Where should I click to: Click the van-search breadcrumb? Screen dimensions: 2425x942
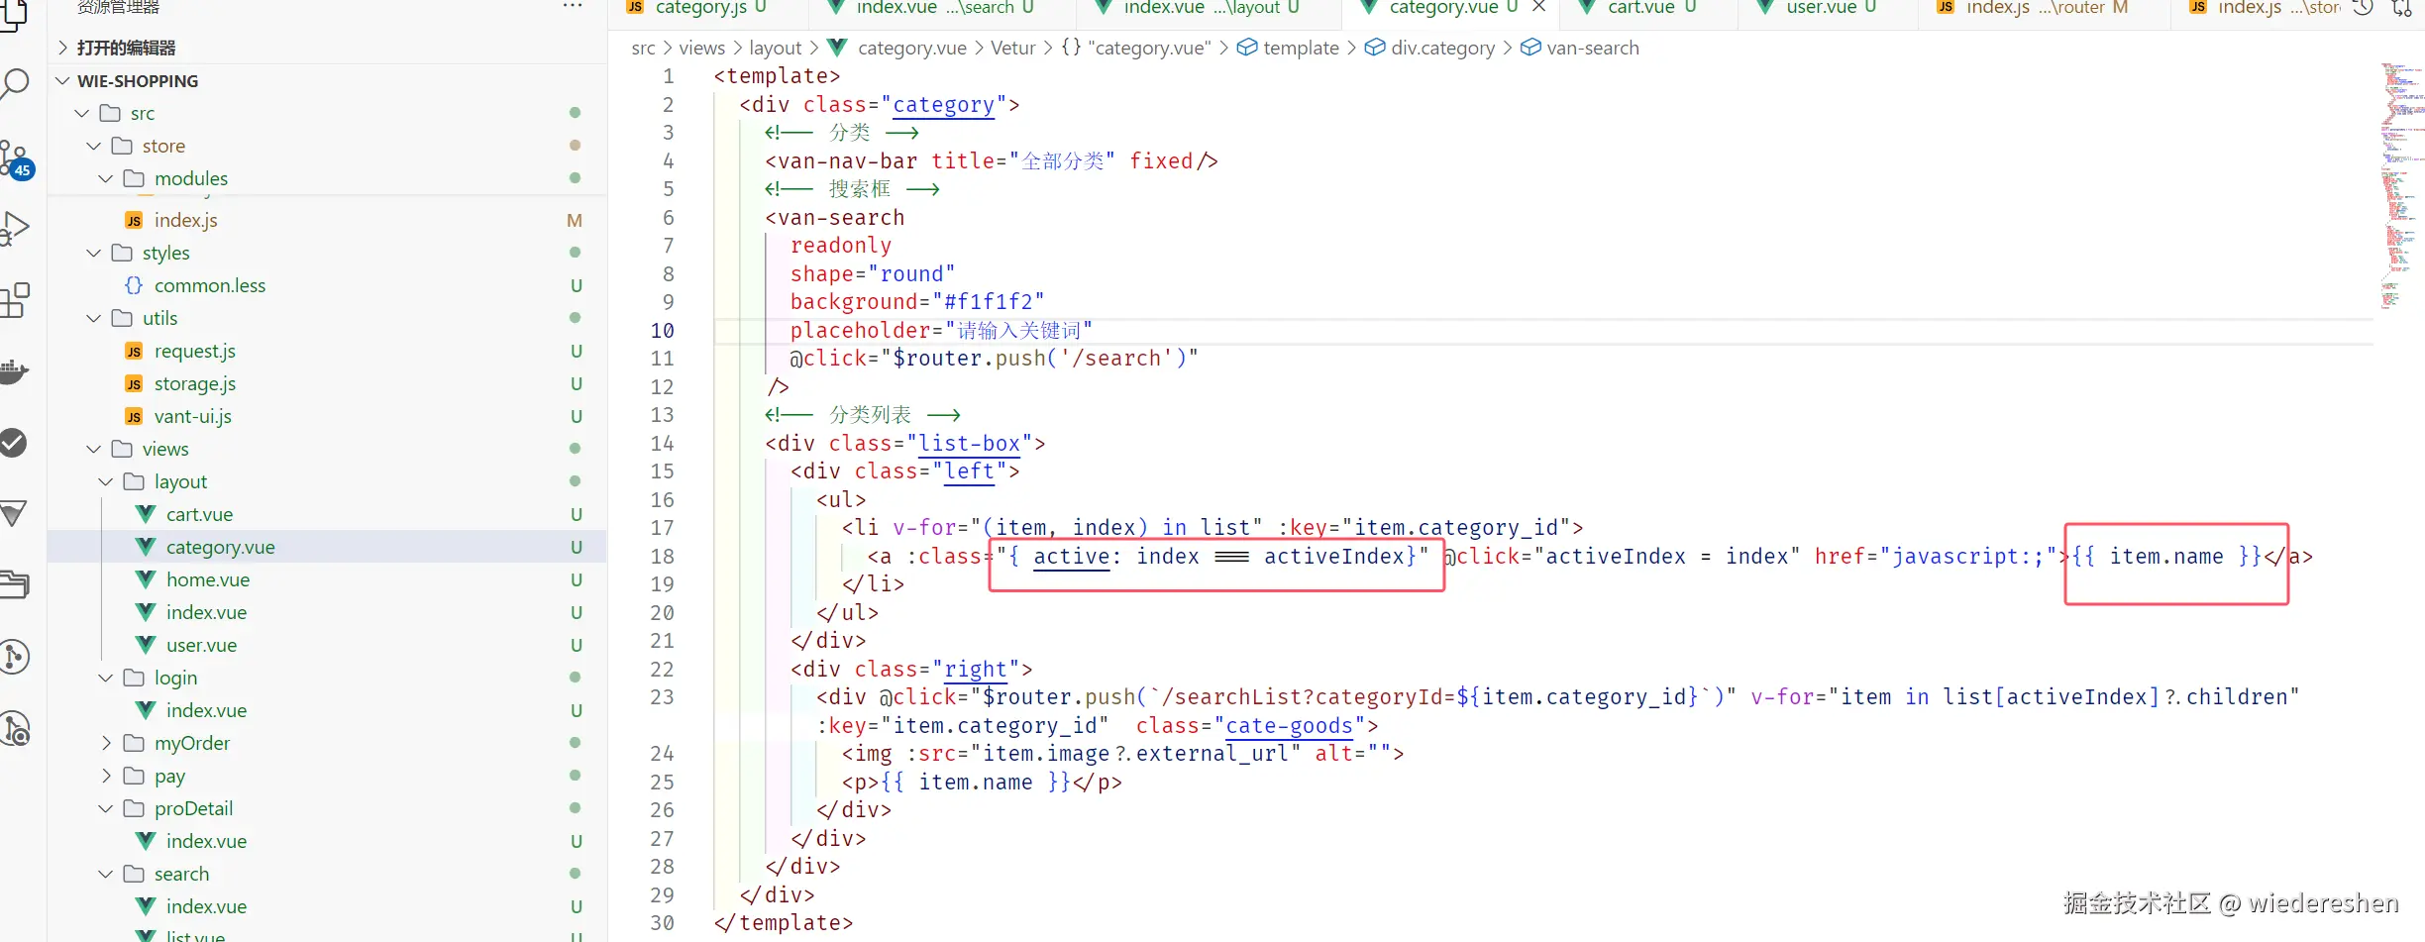1593,48
